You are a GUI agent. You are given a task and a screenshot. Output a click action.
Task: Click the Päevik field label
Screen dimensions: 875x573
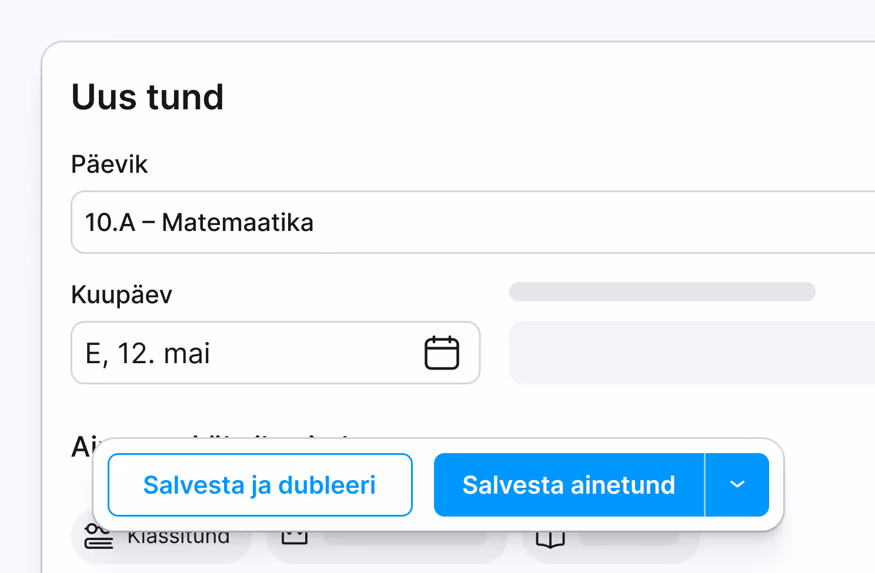[x=109, y=165]
